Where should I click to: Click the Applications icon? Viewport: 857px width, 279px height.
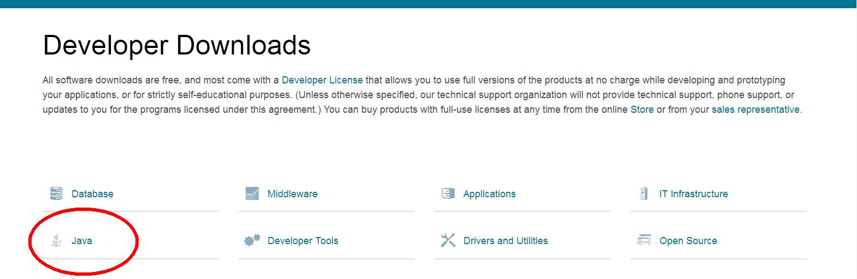click(448, 193)
